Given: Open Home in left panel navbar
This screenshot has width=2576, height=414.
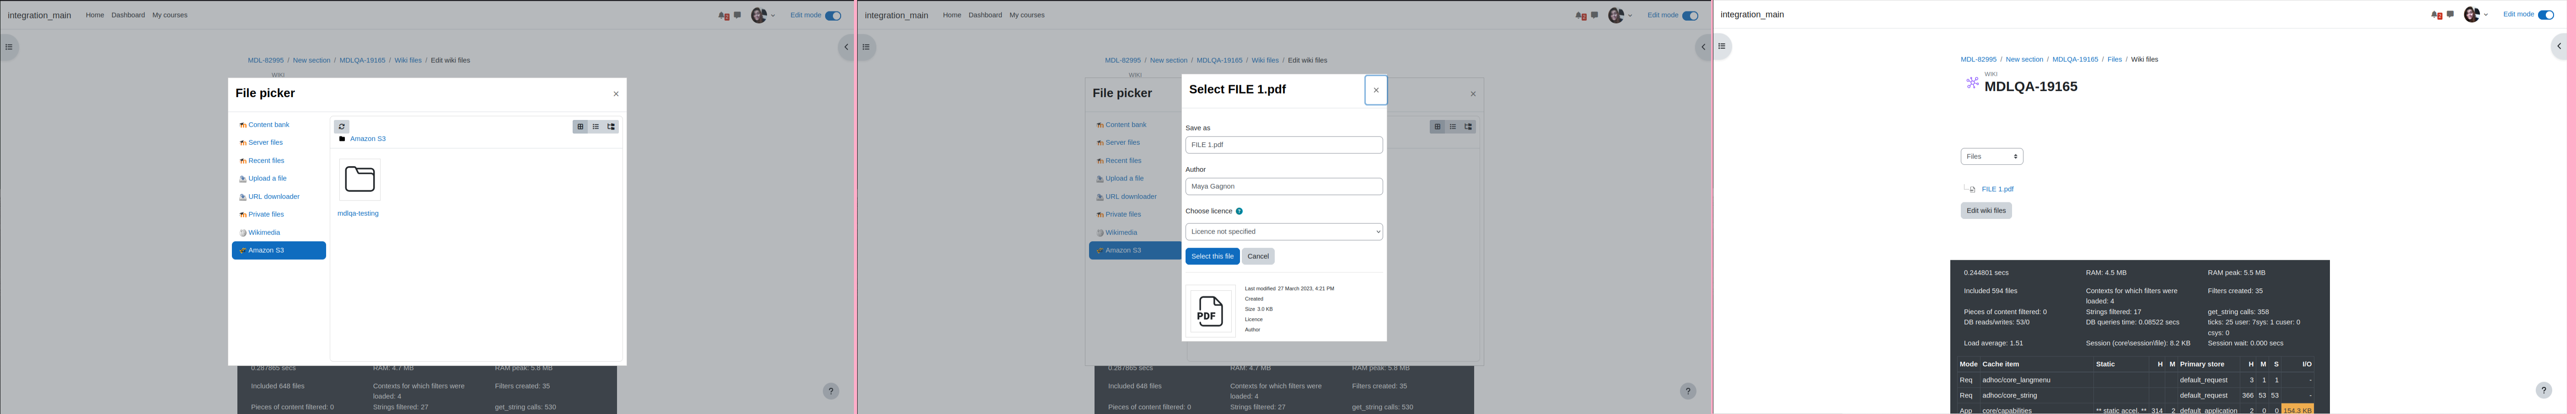Looking at the screenshot, I should (x=95, y=15).
